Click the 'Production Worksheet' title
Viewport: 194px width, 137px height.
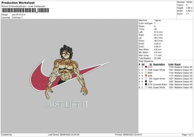18,3
